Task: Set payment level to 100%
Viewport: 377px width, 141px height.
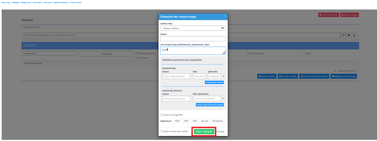Action: (x=177, y=121)
